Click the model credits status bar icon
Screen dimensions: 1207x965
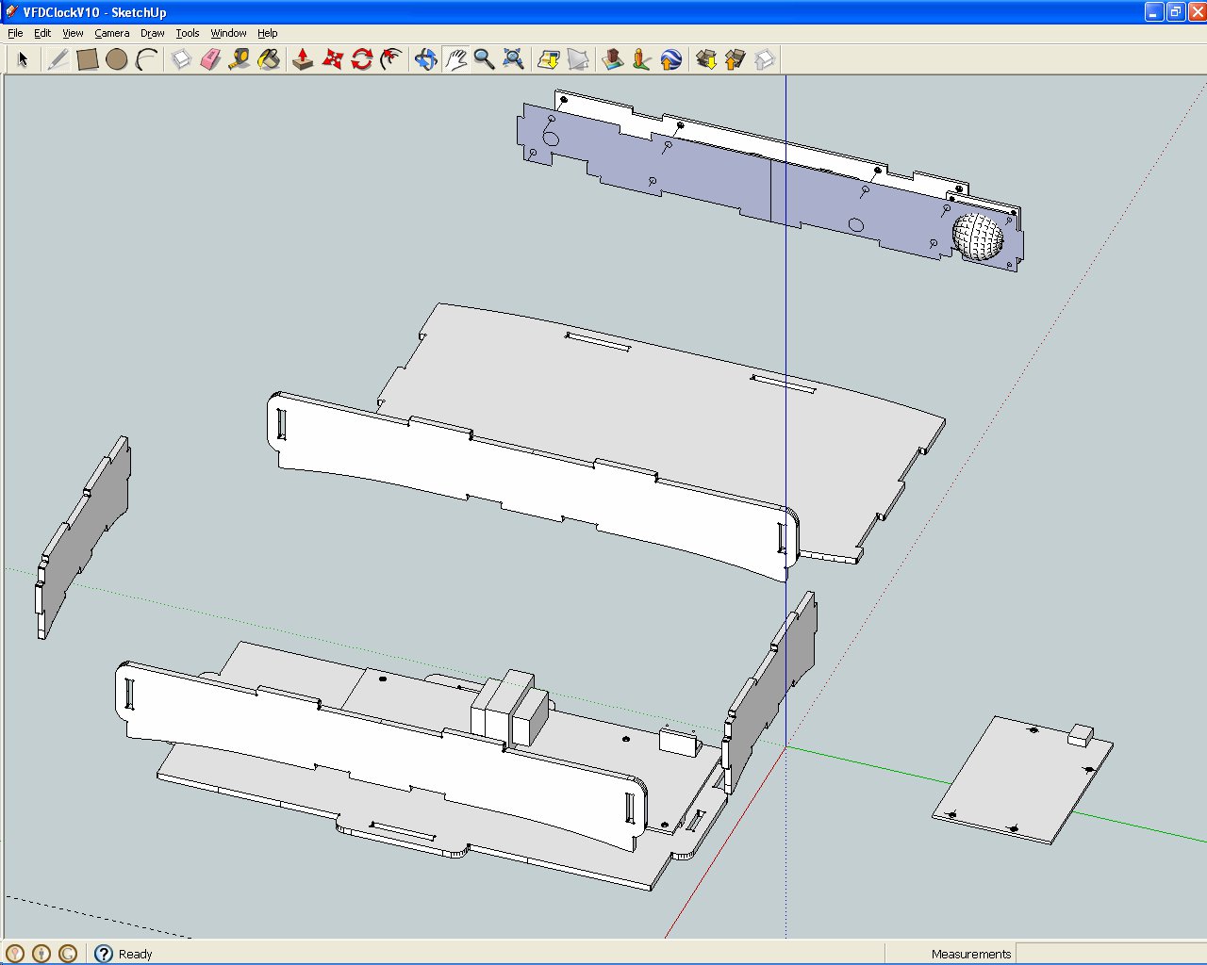pos(41,954)
